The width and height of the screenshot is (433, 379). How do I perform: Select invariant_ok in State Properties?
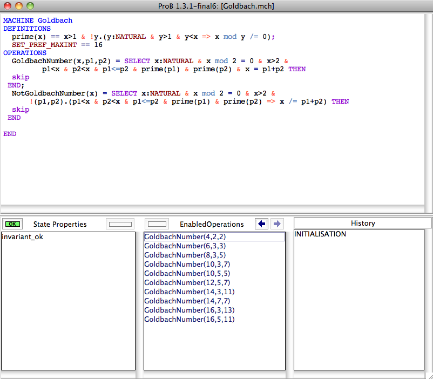[22, 236]
